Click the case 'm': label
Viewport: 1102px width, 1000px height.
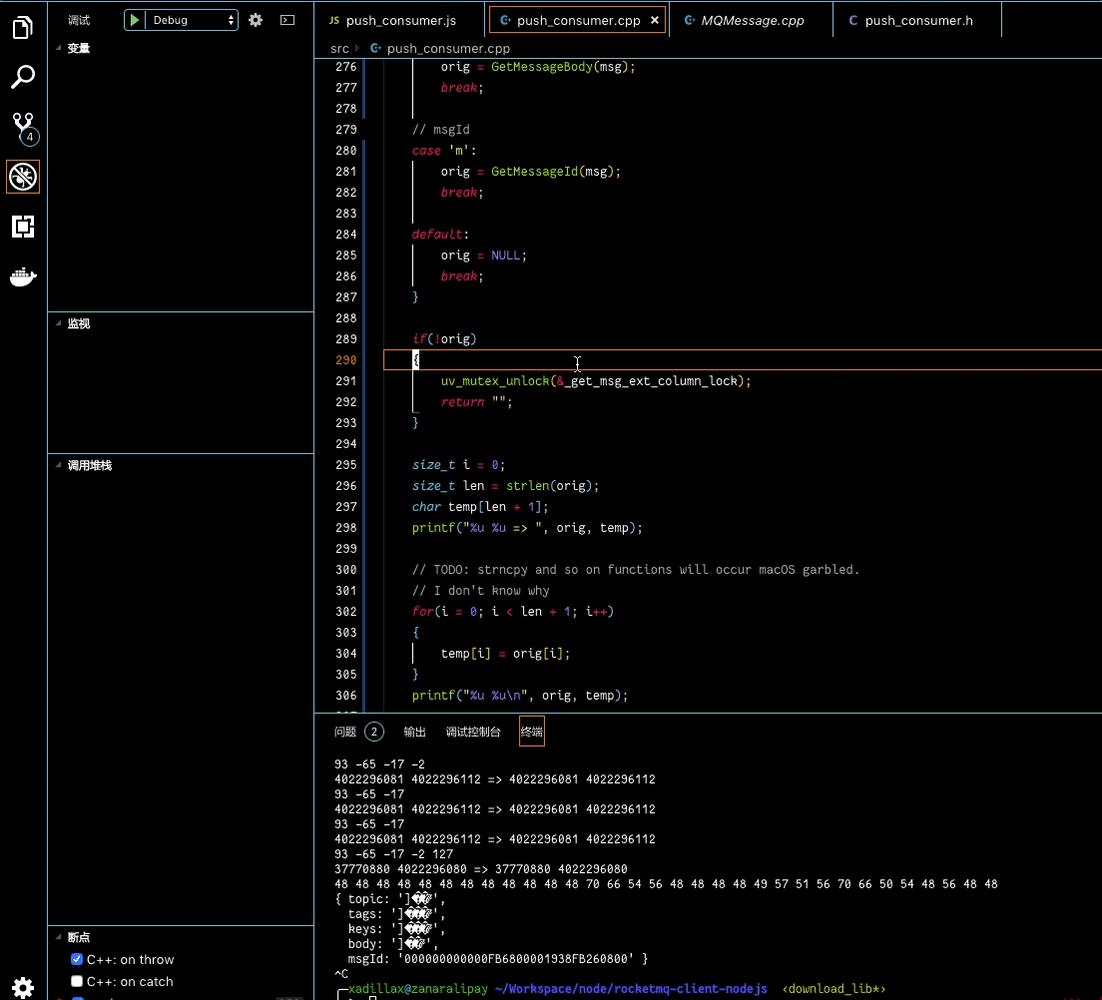pyautogui.click(x=444, y=151)
